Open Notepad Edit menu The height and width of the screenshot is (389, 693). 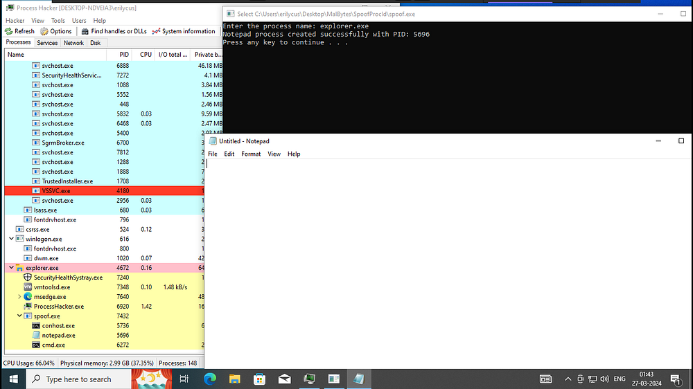click(x=229, y=154)
